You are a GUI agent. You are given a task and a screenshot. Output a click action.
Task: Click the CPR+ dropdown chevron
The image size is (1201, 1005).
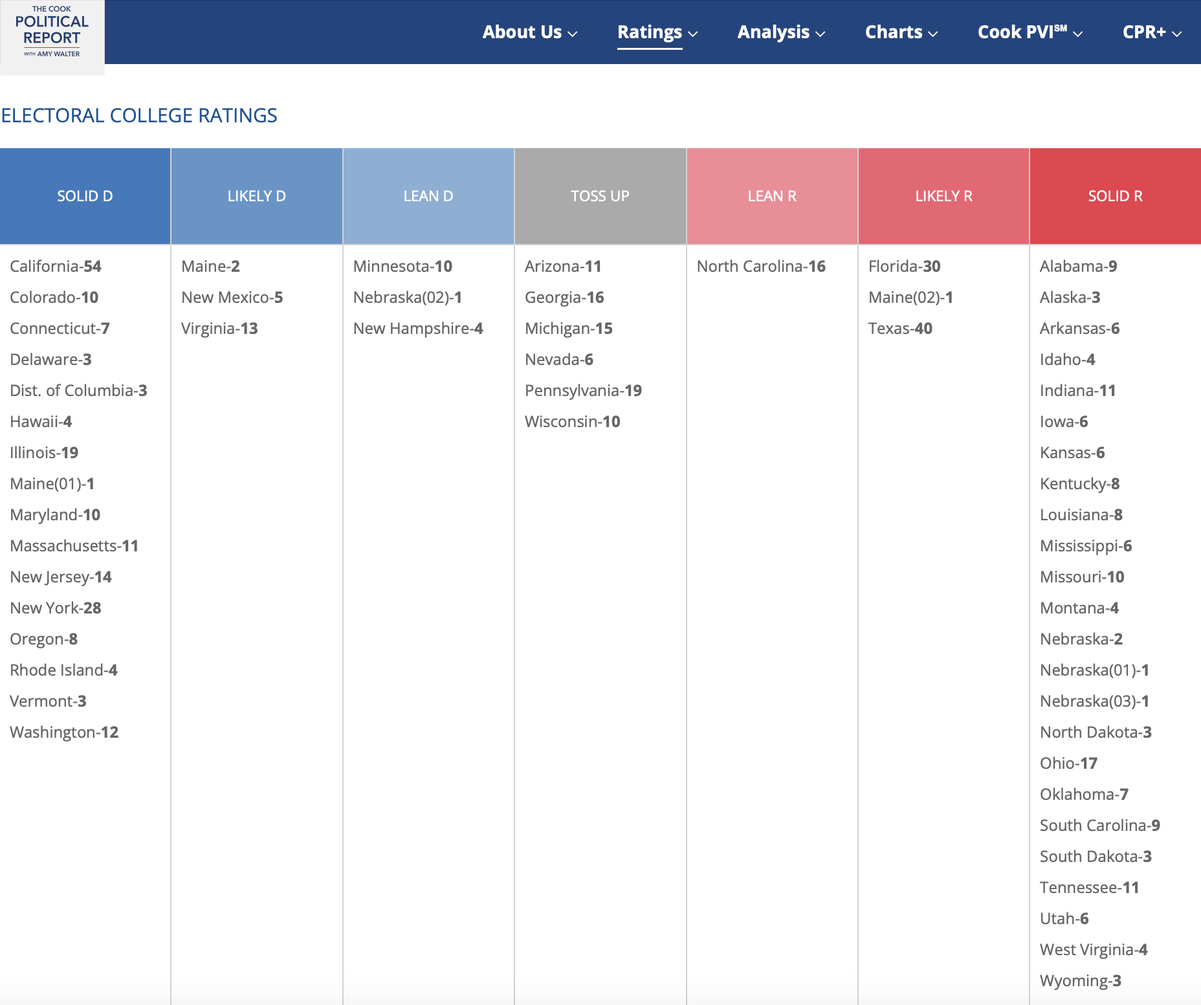point(1177,34)
